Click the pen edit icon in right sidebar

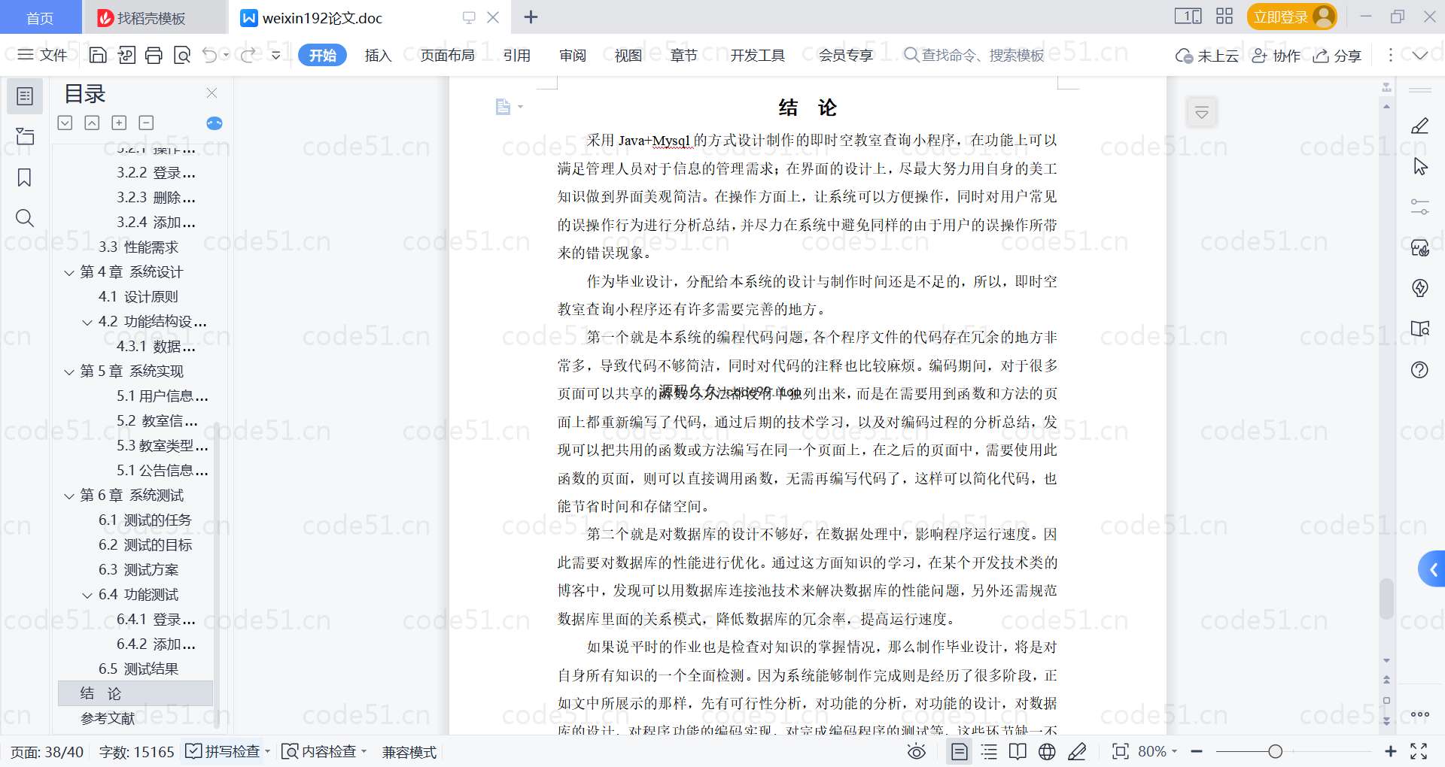(1420, 126)
